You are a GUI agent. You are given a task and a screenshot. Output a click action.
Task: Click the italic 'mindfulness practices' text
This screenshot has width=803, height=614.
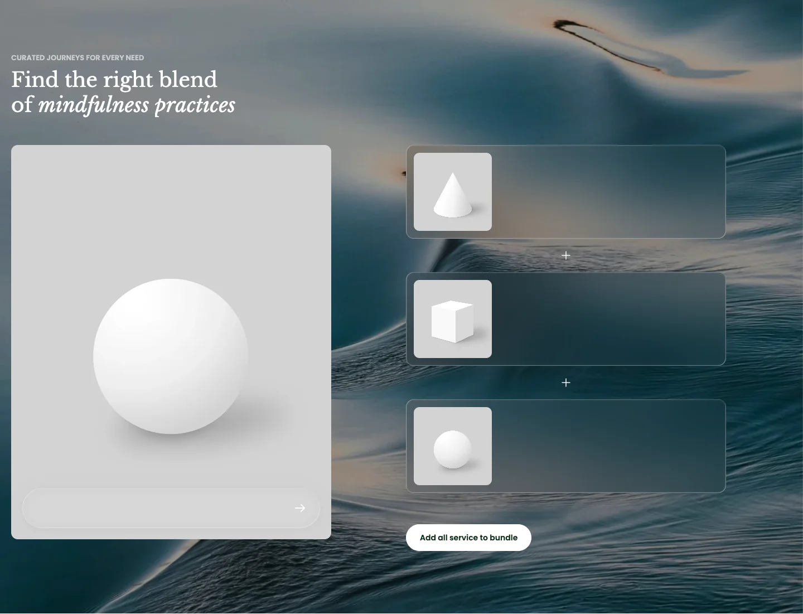[137, 105]
